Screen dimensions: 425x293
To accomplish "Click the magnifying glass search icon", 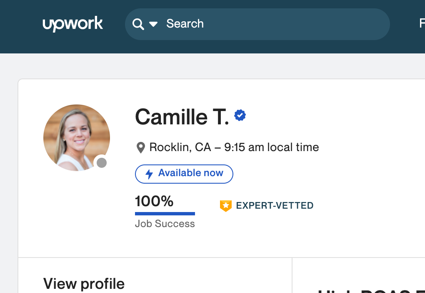I will 138,24.
